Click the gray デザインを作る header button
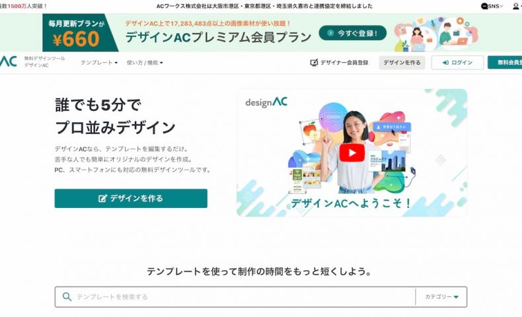 402,63
